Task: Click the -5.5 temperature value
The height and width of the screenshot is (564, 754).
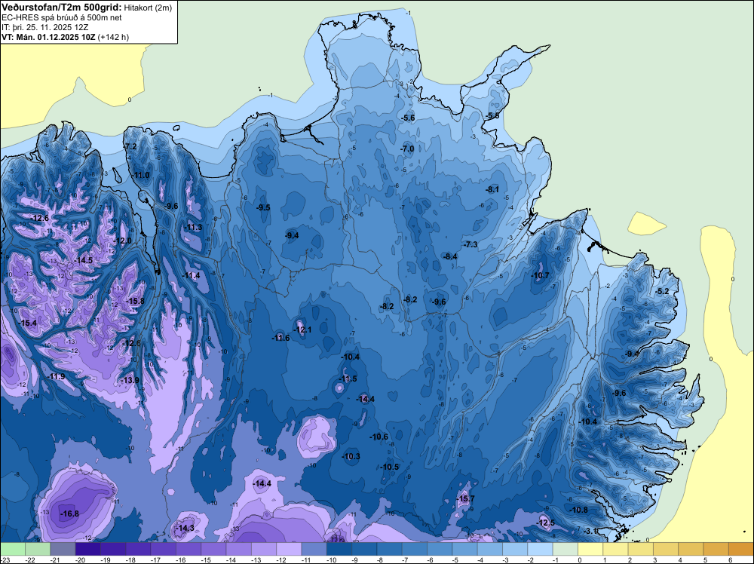Action: point(493,116)
